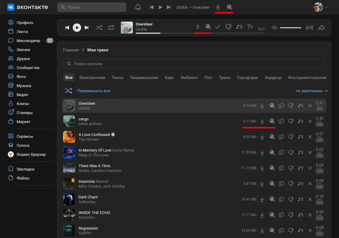Viewport: 339px width, 238px height.
Task: Dislike the playing track in the player panel
Action: 228,27
